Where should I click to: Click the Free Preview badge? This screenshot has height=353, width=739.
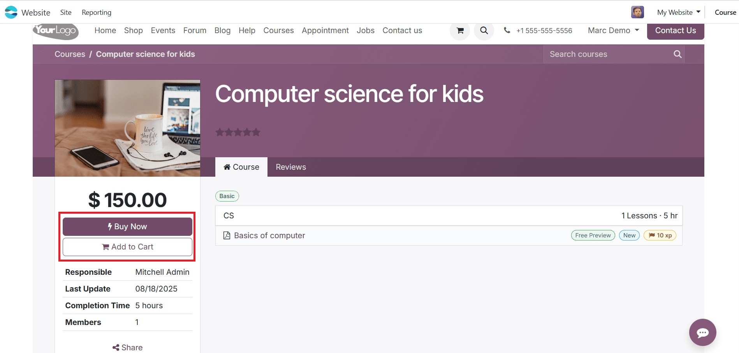[593, 235]
